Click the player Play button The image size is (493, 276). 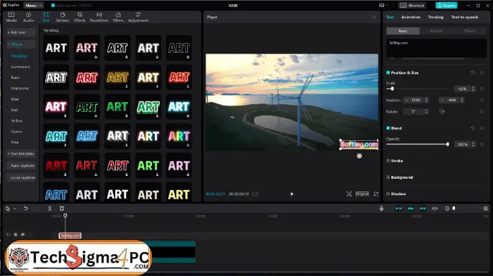pyautogui.click(x=292, y=194)
